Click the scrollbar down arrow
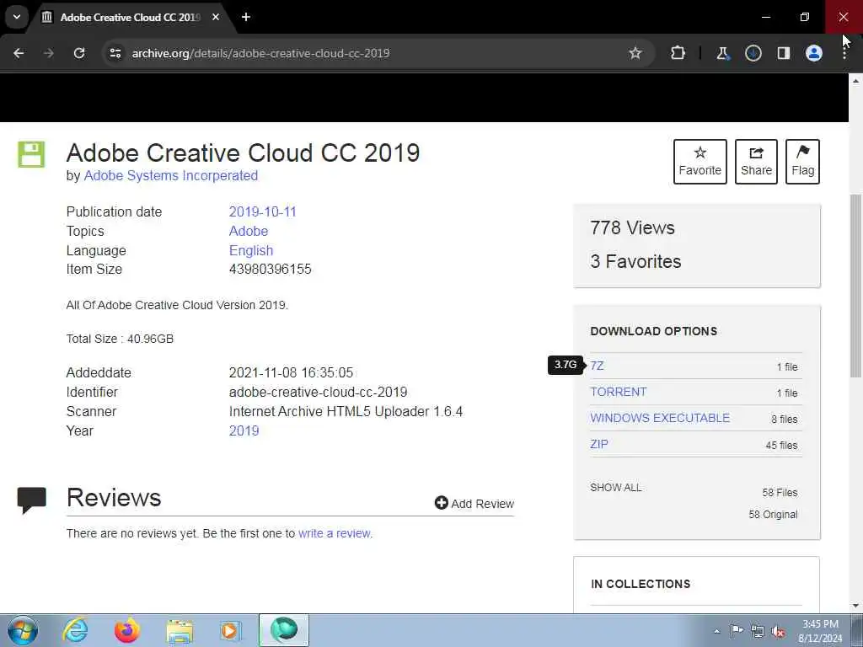The height and width of the screenshot is (647, 863). 856,606
